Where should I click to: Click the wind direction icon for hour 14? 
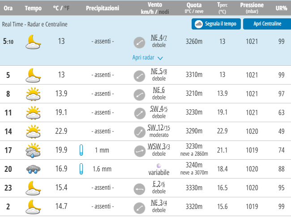(x=139, y=132)
